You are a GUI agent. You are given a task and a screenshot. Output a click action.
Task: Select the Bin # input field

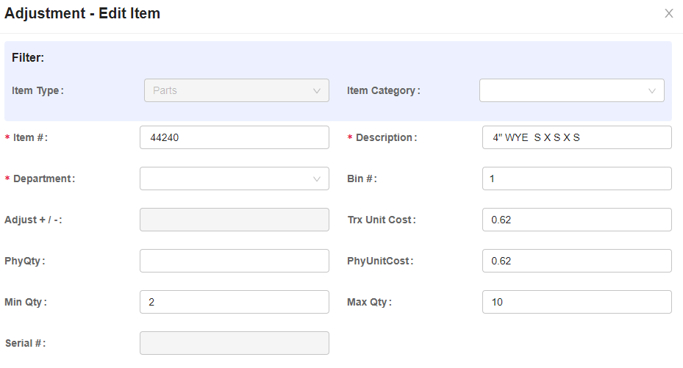coord(576,178)
